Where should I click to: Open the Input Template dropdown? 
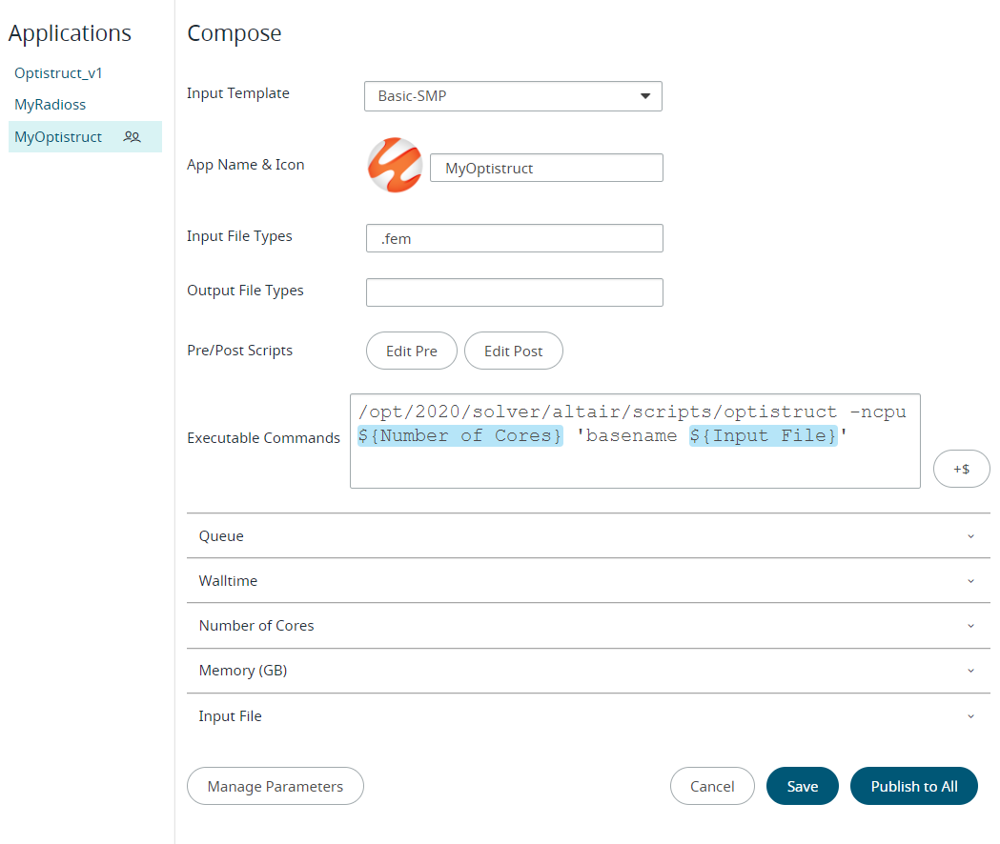513,96
